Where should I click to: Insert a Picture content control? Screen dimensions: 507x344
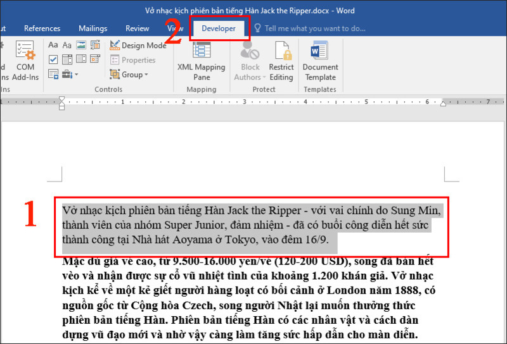click(x=81, y=45)
